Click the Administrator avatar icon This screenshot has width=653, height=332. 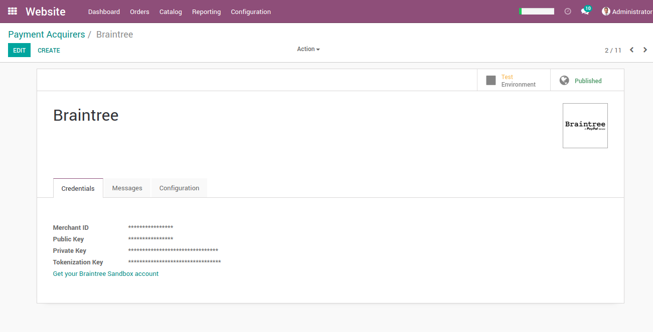click(x=606, y=12)
